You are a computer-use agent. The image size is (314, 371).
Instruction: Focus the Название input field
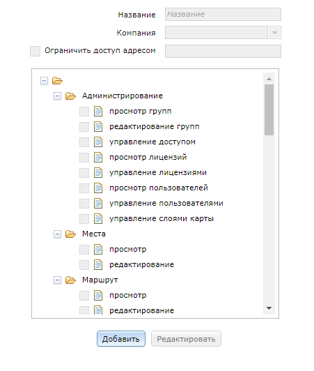pos(223,14)
